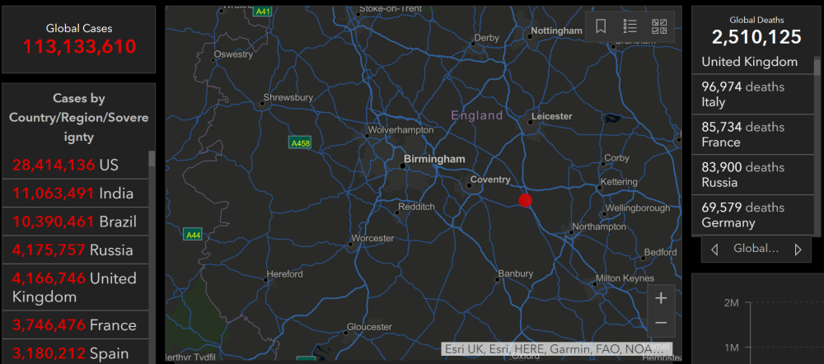Viewport: 824px width, 364px height.
Task: Select France 3,746,476 cases entry
Action: tap(76, 324)
